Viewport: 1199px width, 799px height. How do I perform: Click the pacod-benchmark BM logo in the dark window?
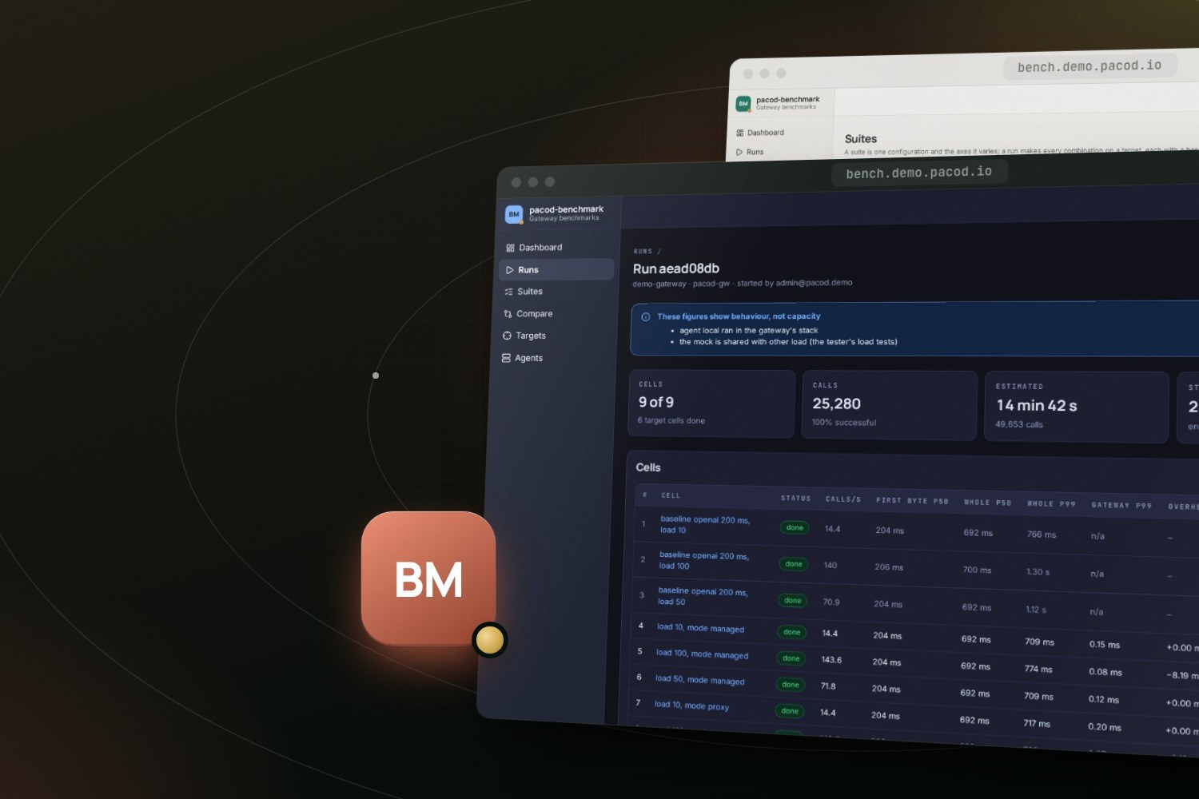click(514, 214)
